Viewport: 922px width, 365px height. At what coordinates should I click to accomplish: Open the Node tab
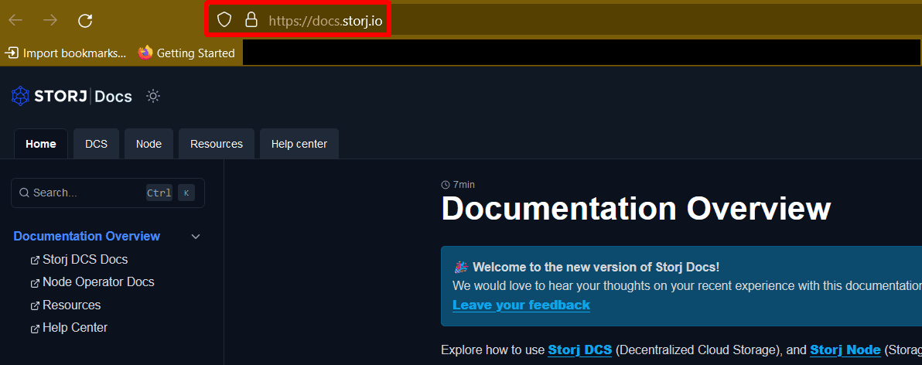[x=149, y=144]
